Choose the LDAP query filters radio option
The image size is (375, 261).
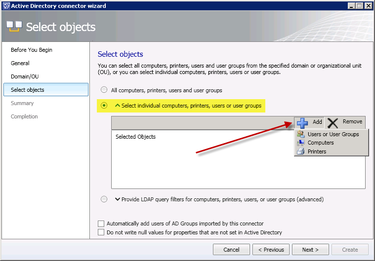coord(104,199)
